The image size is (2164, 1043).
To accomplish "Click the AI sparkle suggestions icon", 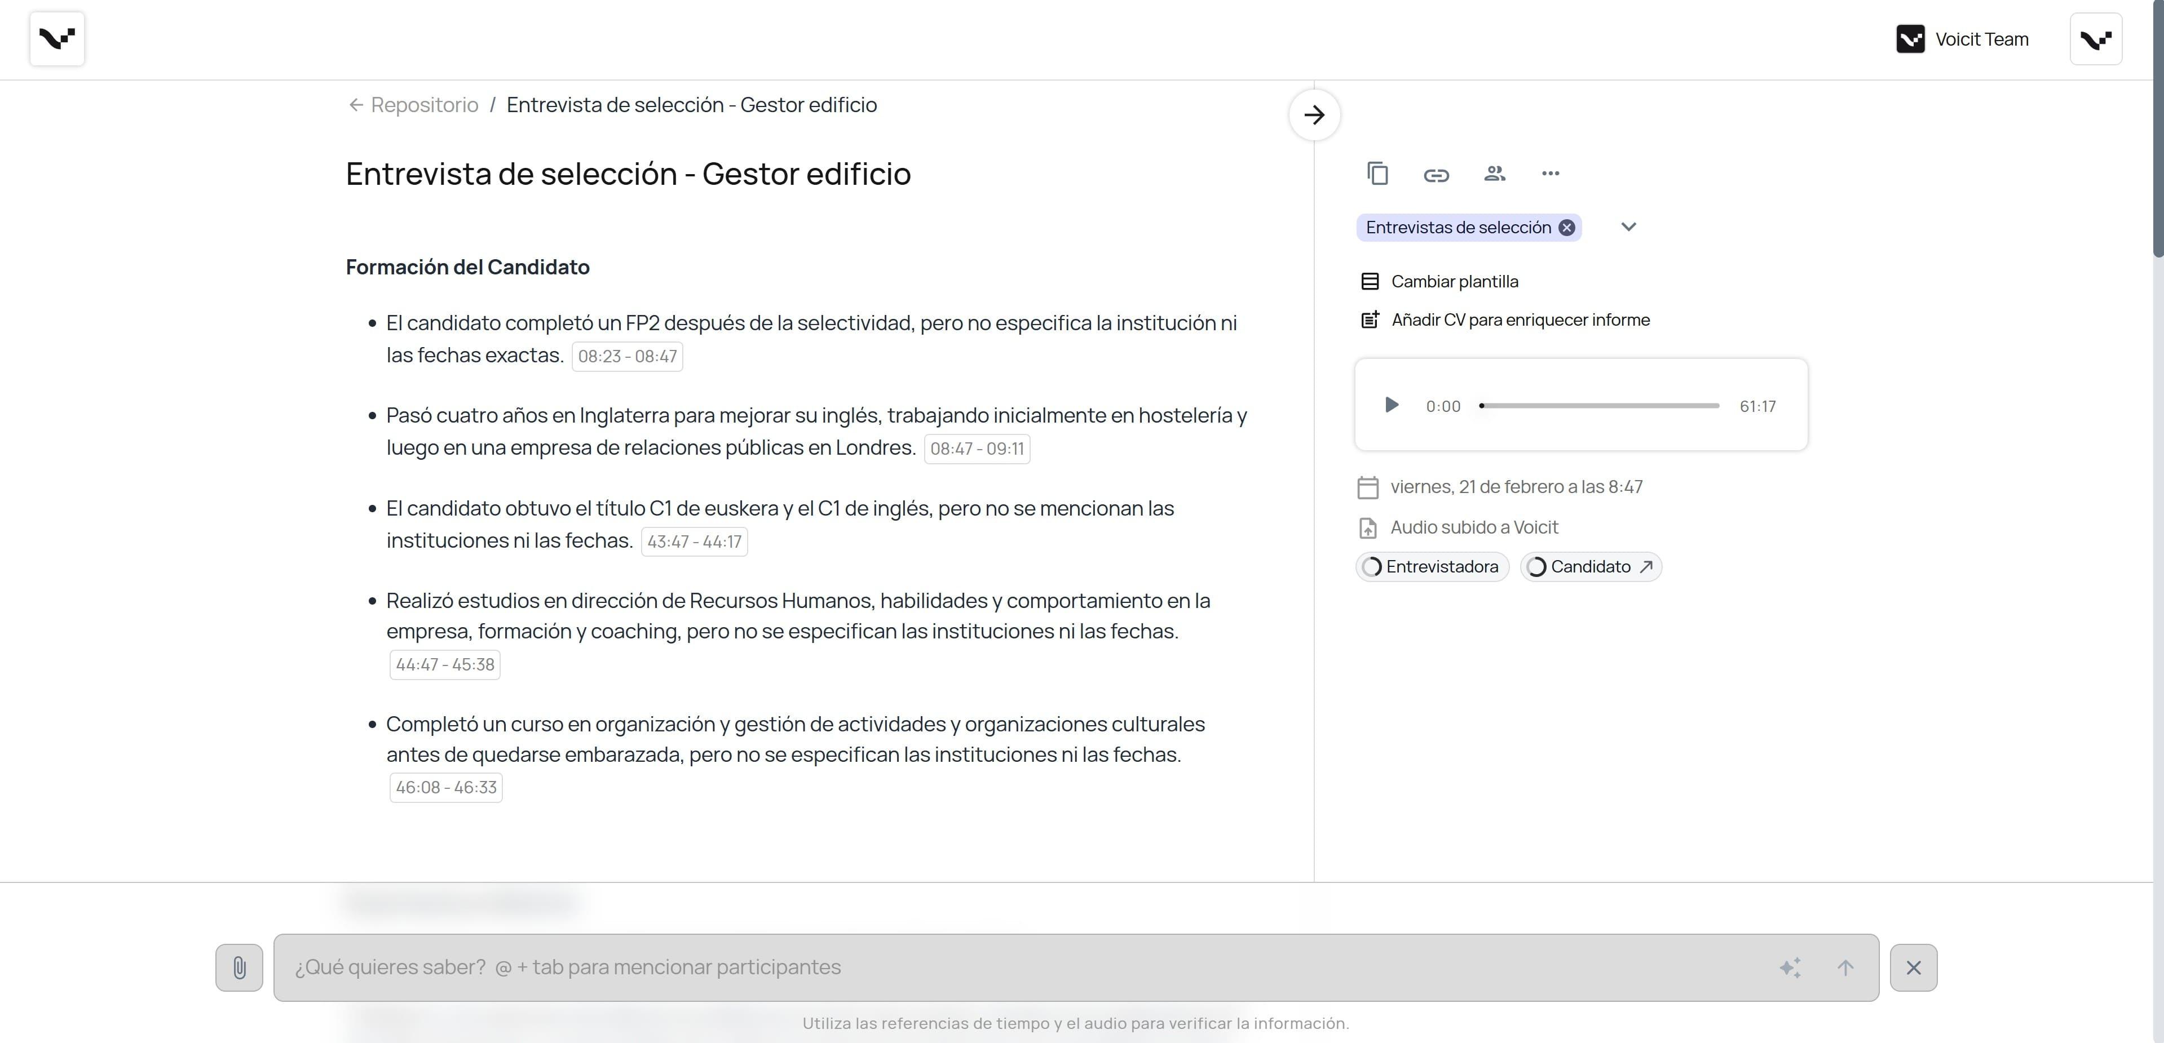I will pyautogui.click(x=1790, y=967).
